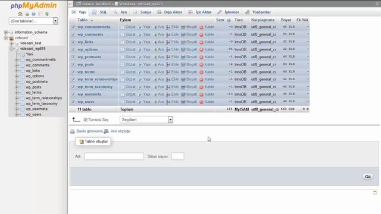Open the wp_options table link in list
381x214 pixels.
(88, 49)
